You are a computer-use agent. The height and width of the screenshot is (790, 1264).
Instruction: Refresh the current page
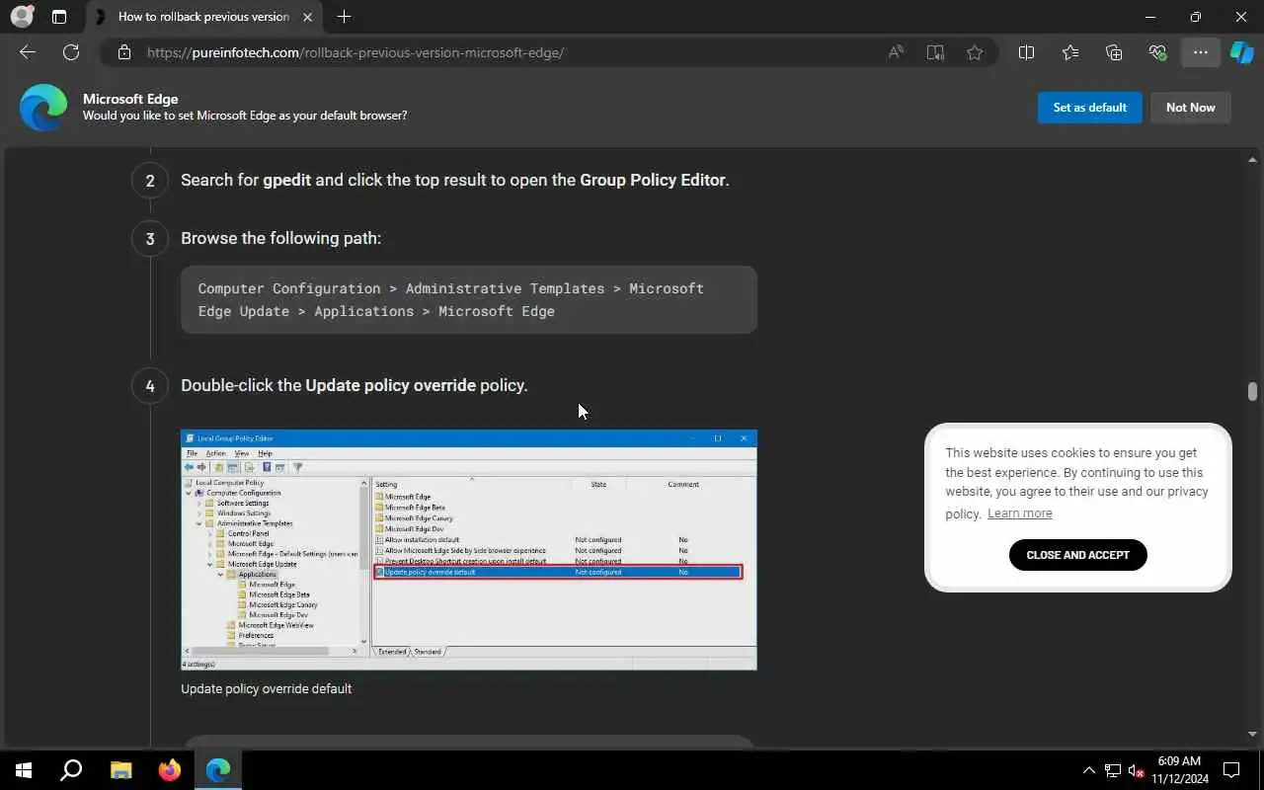(71, 52)
